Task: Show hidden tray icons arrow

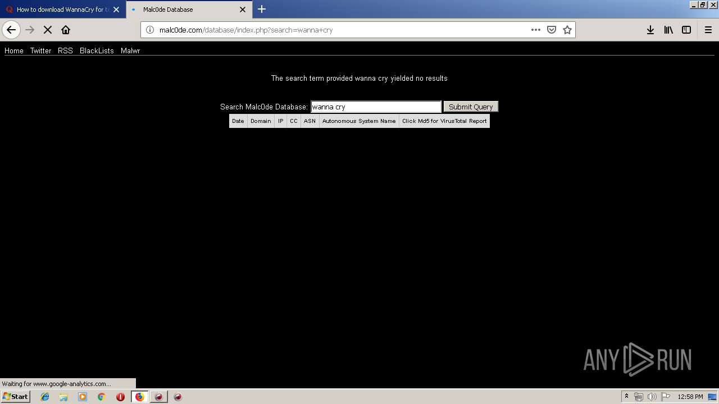Action: tap(626, 397)
